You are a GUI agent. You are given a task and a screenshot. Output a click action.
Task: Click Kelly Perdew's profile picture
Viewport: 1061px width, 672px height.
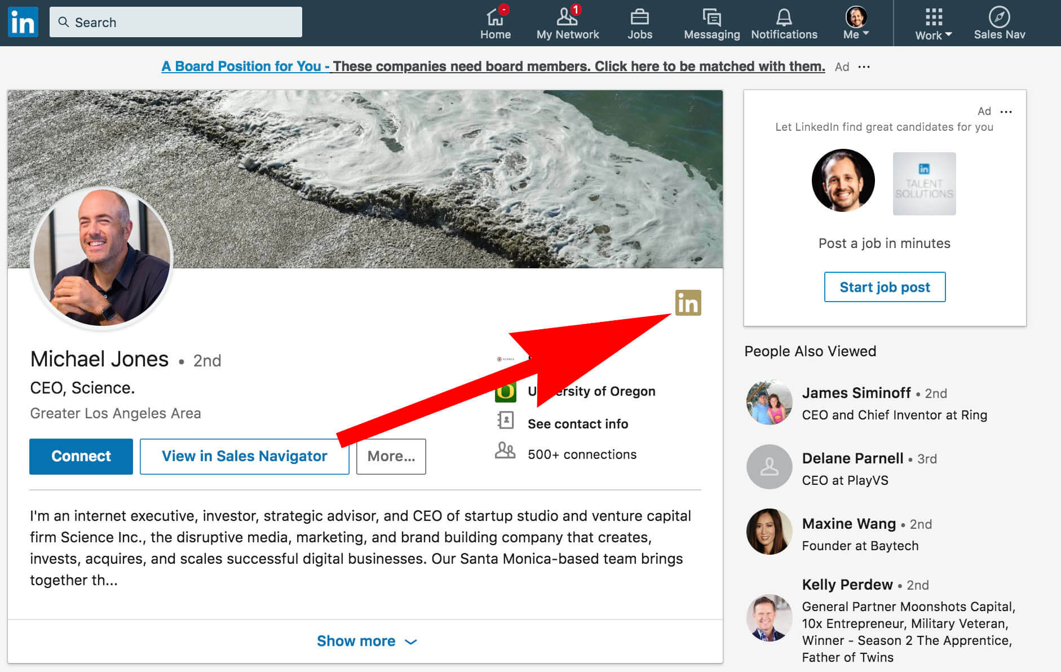[x=770, y=618]
